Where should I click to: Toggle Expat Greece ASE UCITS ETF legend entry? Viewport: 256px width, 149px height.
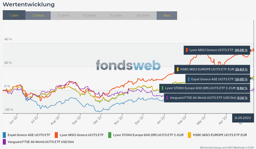point(27,135)
